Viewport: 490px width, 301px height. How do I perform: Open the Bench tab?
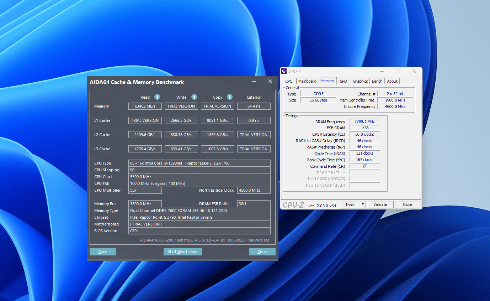(377, 81)
